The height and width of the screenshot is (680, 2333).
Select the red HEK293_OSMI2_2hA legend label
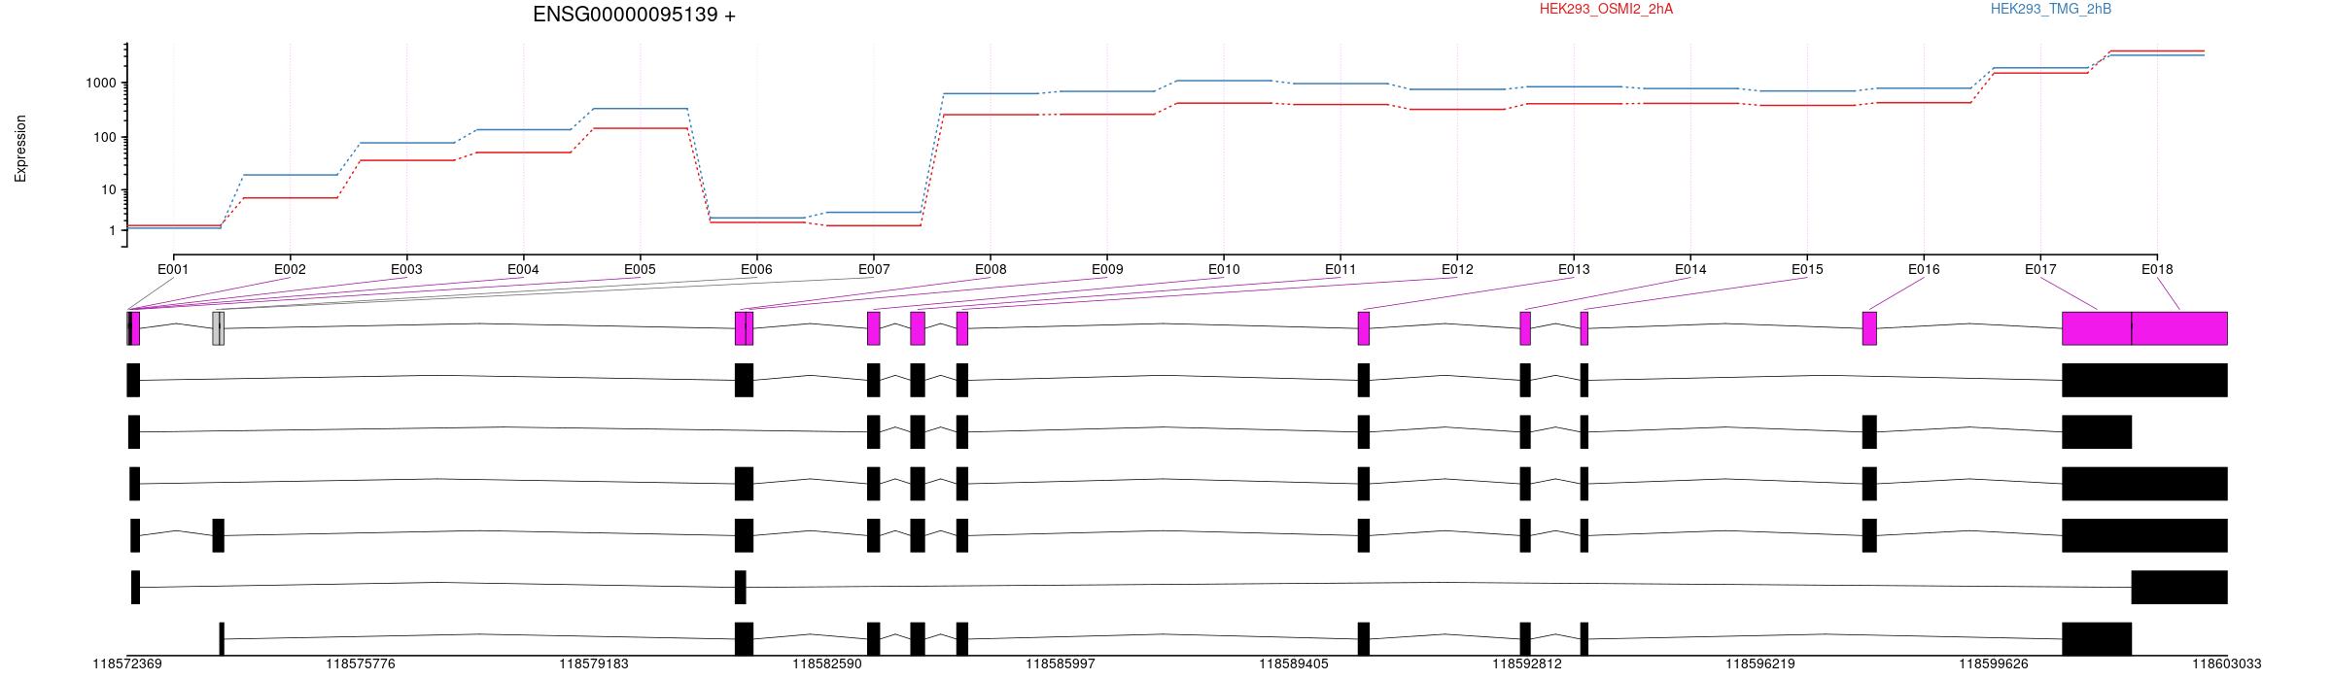1606,9
